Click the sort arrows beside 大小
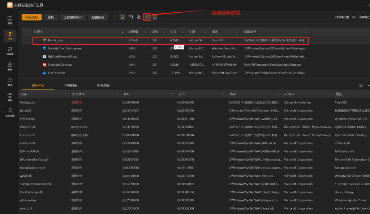This screenshot has width=370, height=214. (x=223, y=94)
